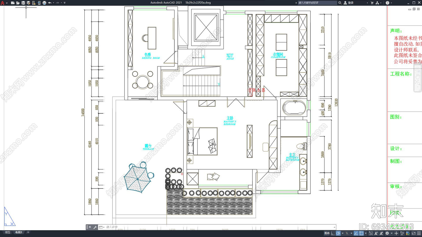Switch to the 模型 model tab
This screenshot has height=237, width=422.
pyautogui.click(x=8, y=232)
